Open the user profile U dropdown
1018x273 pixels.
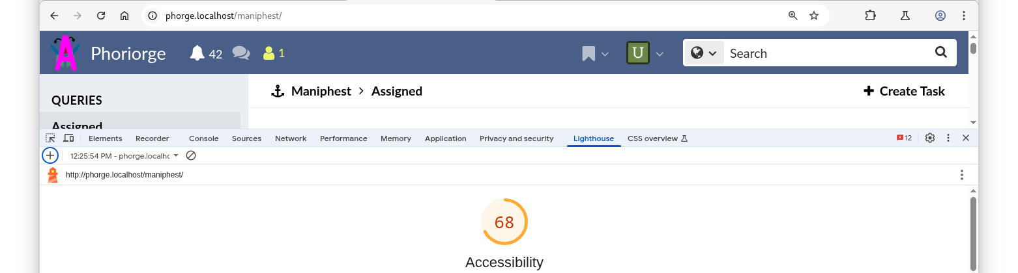tap(645, 53)
